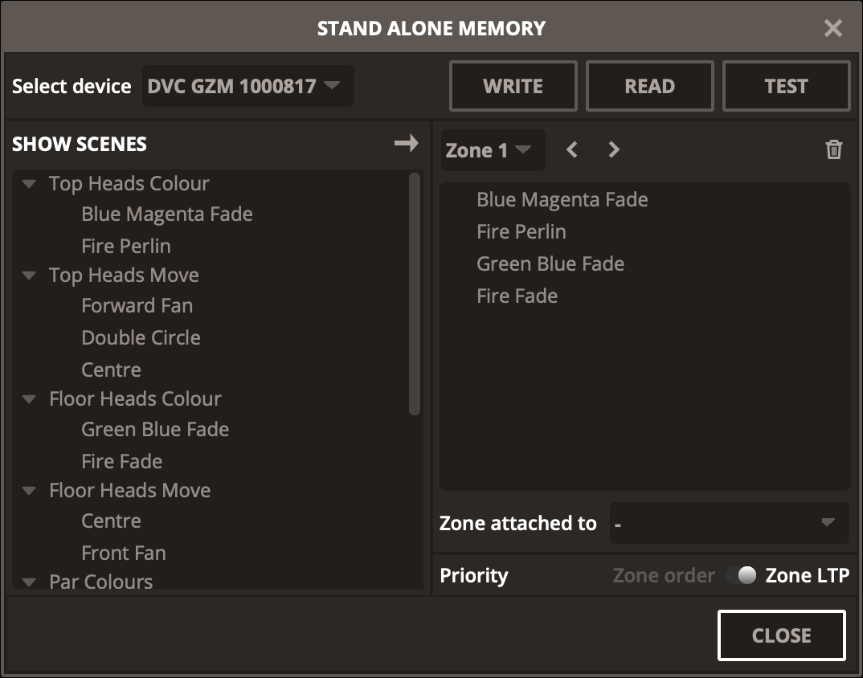Select Forward Fan scene in the tree
The image size is (863, 678).
(137, 305)
